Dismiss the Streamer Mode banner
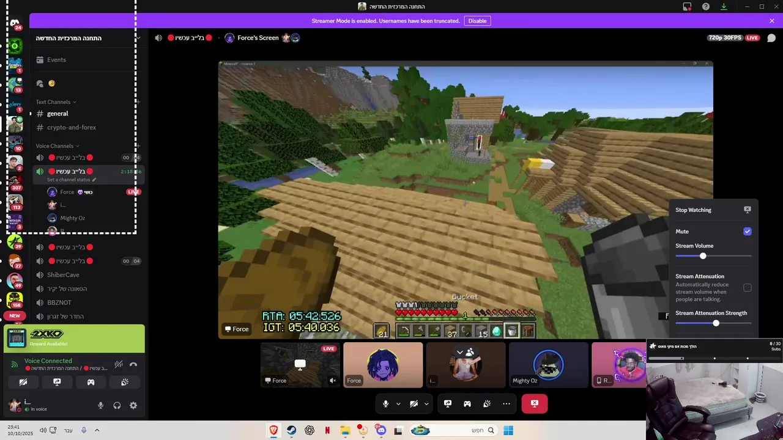 pos(772,21)
